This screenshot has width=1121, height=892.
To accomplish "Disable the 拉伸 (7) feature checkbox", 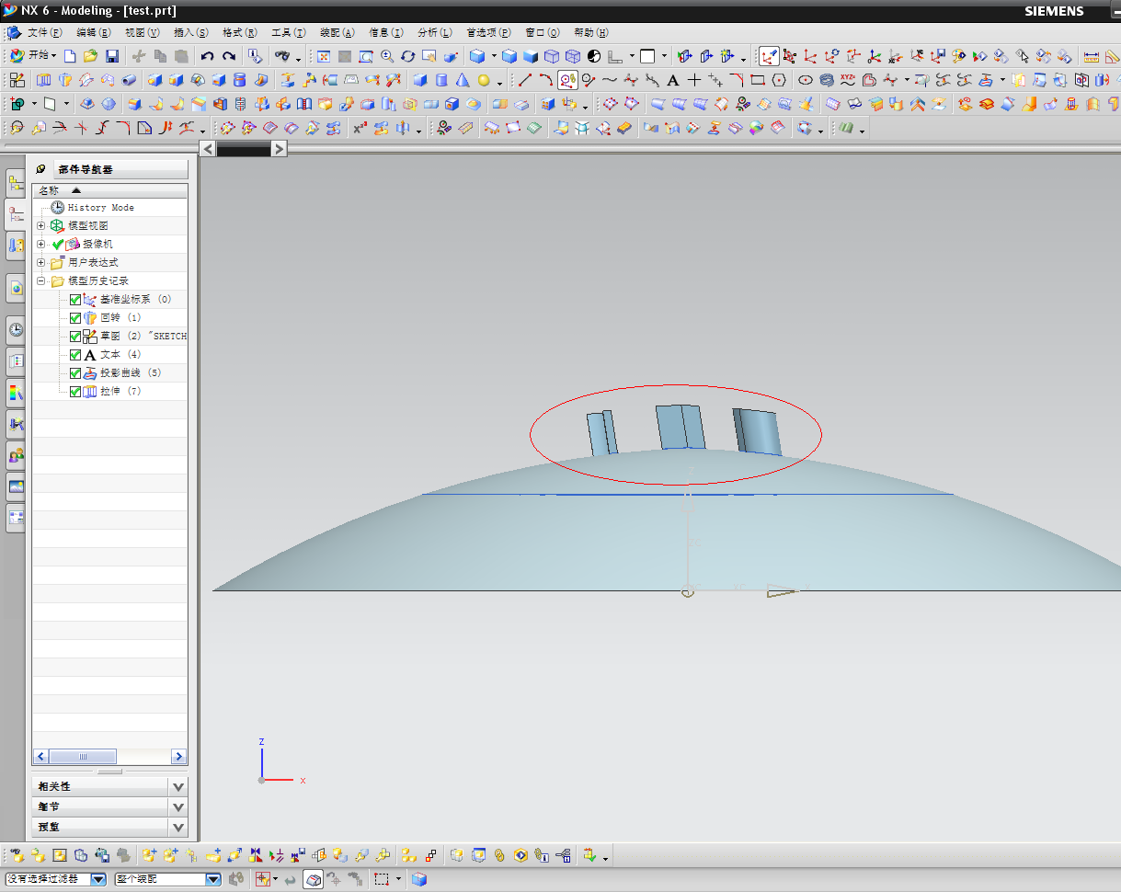I will point(75,392).
